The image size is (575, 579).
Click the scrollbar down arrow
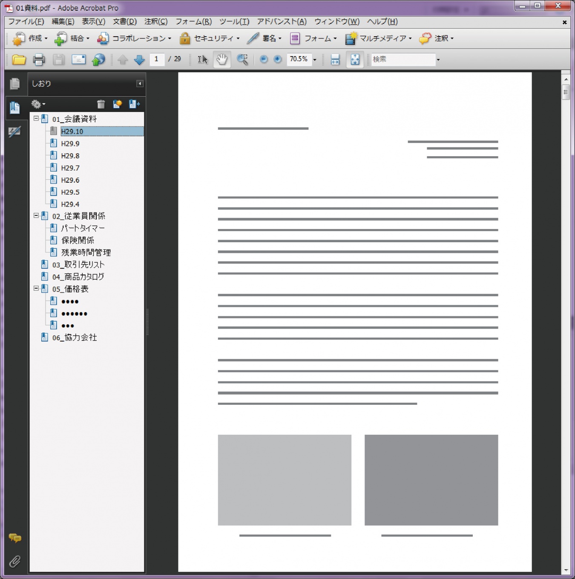[x=566, y=570]
